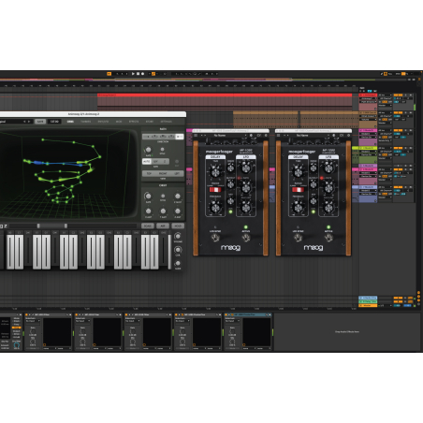This screenshot has width=423, height=423.
Task: Click the Delay Time knob on right Moogerfooger
Action: (298, 171)
